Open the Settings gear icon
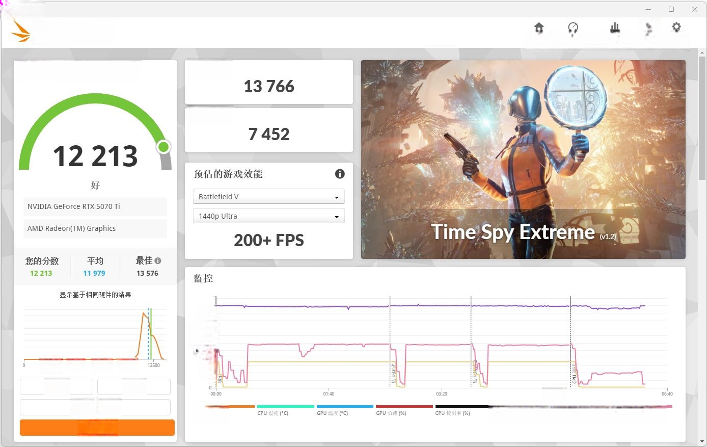707x447 pixels. [676, 28]
